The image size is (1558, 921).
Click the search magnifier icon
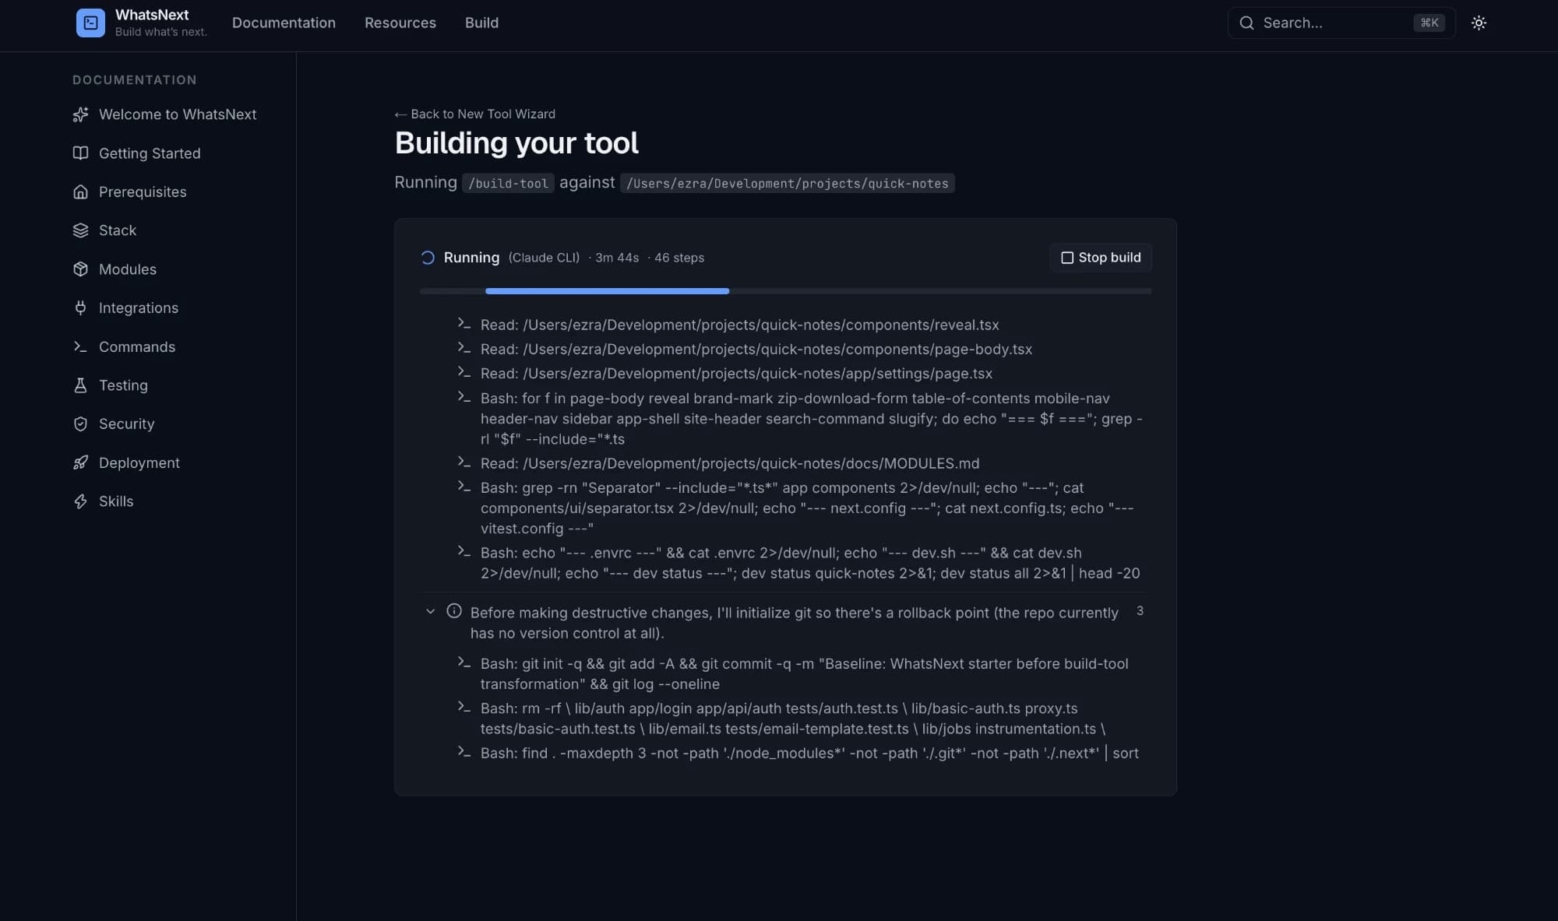1246,23
